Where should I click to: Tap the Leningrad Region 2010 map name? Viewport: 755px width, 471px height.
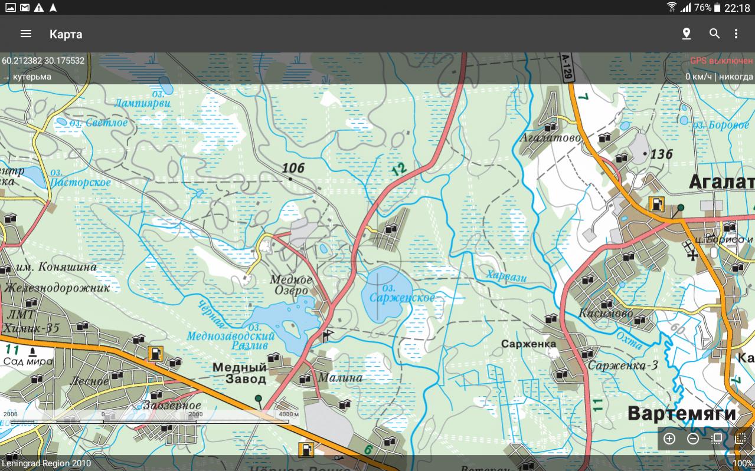pos(46,463)
